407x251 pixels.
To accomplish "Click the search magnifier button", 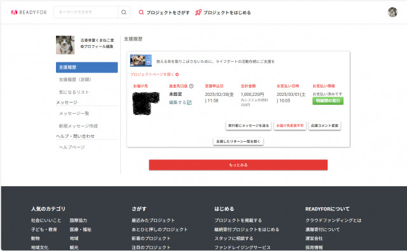I will point(124,12).
